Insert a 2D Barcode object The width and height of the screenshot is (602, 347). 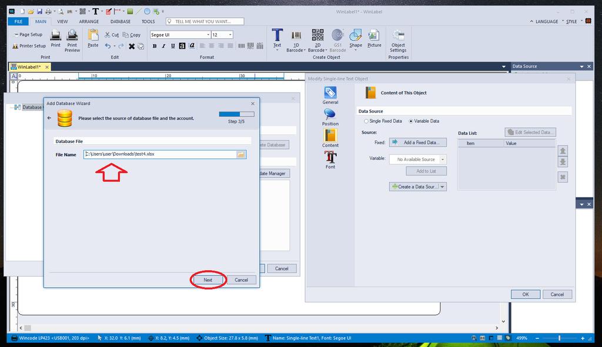point(317,41)
